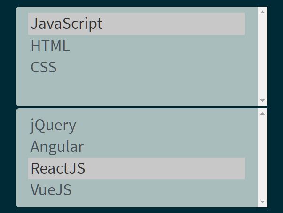The image size is (283, 213).
Task: Click the gray highlight bar beside JavaScript text
Action: point(174,24)
